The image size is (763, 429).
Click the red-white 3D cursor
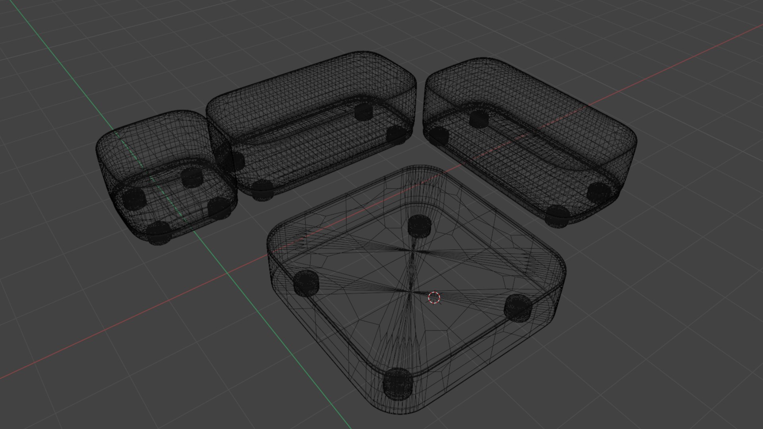[x=434, y=298]
